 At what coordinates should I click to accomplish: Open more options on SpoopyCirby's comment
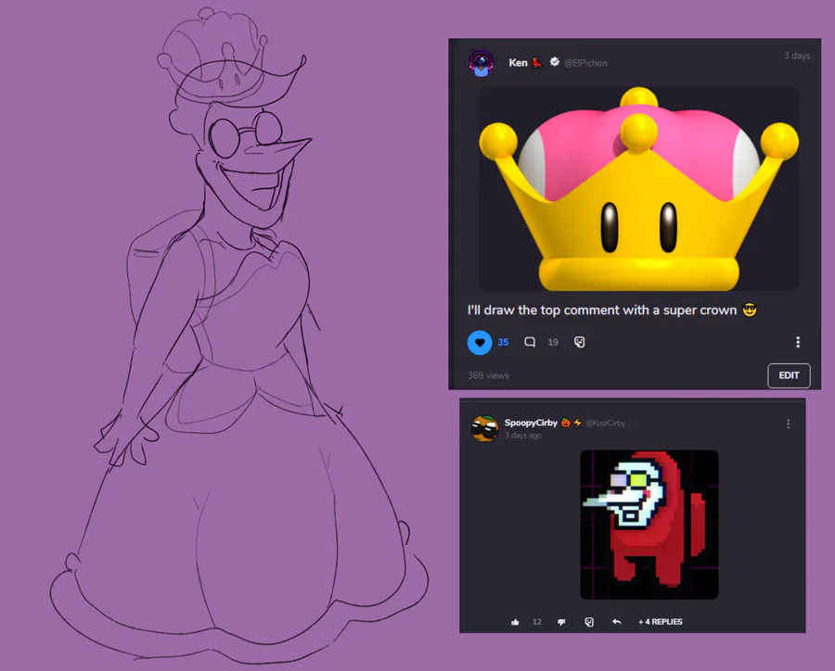[x=788, y=424]
